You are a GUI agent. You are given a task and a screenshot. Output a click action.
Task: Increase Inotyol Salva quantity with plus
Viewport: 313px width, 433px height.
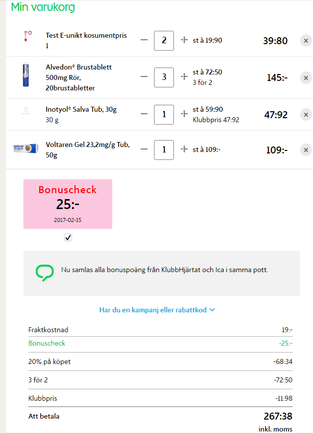pyautogui.click(x=184, y=114)
